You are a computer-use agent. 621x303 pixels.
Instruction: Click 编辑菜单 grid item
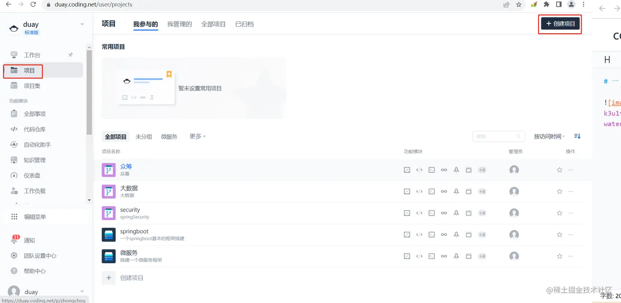tap(34, 217)
